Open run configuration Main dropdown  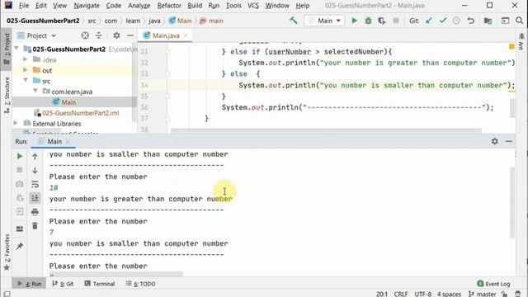[x=324, y=21]
